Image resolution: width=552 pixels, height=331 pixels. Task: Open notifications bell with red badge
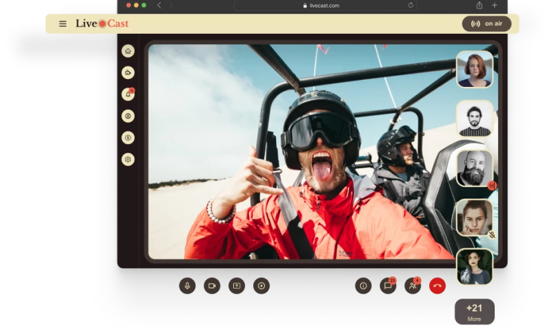[x=128, y=94]
